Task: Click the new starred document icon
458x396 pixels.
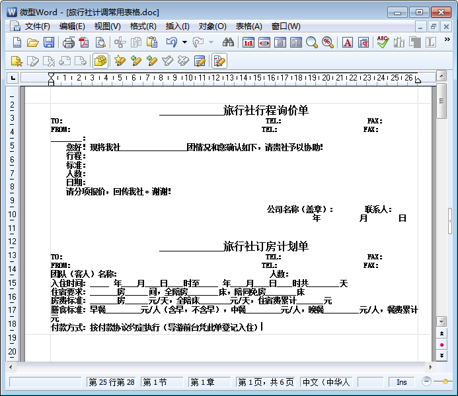Action: tap(17, 61)
